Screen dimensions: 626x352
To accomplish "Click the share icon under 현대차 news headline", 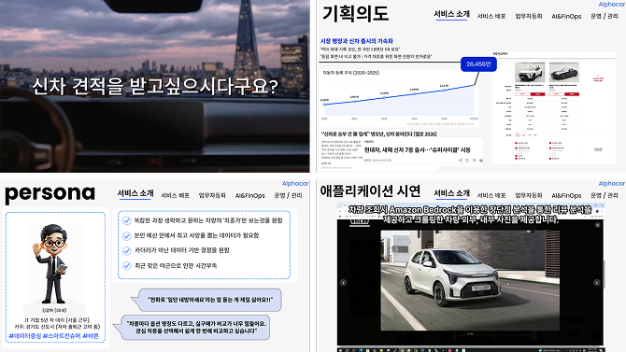I will pos(461,161).
